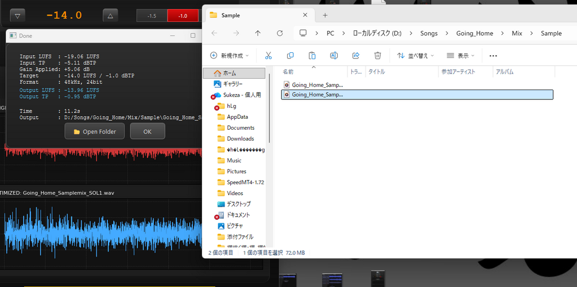Click the Copy icon in toolbar
The image size is (577, 287).
point(290,56)
